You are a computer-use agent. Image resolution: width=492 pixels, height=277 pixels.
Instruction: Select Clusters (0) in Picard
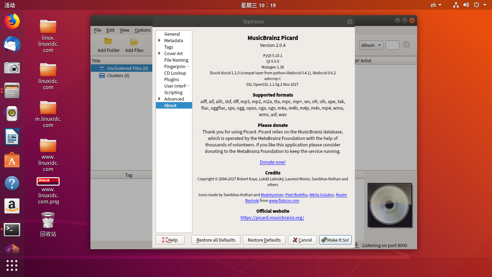[114, 75]
